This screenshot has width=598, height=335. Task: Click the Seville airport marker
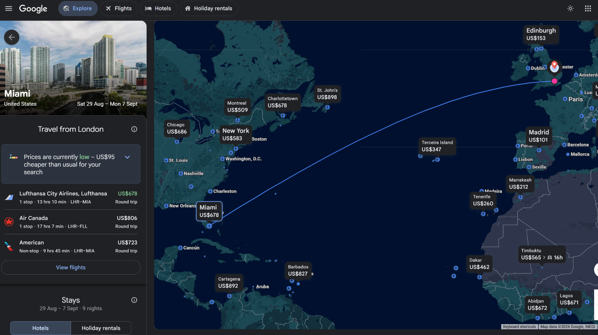(529, 167)
